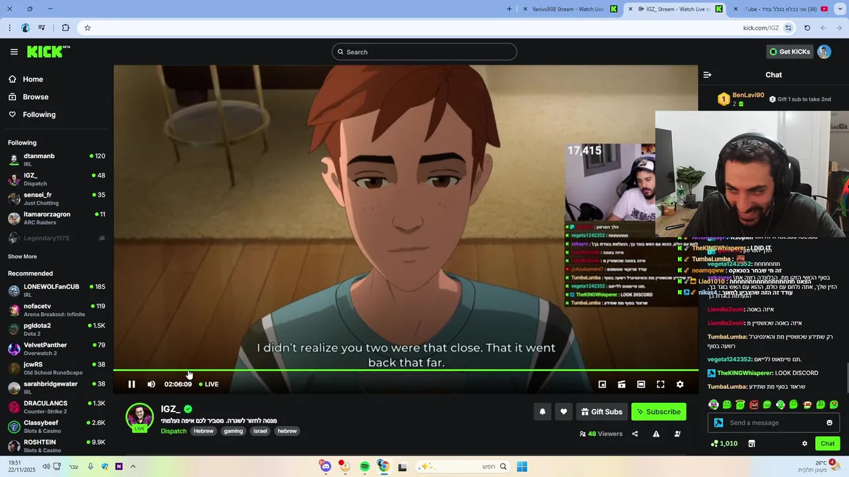
Task: Open the icon right of report
Action: [x=677, y=434]
